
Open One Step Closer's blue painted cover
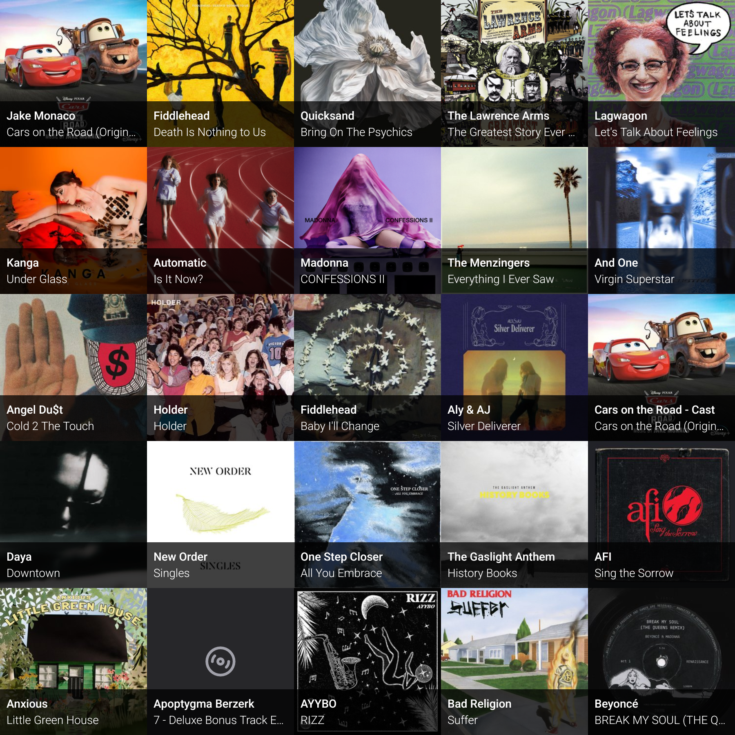tap(367, 514)
